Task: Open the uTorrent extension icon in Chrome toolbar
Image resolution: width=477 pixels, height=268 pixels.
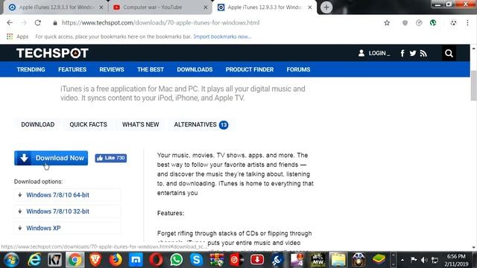Action: 433,23
